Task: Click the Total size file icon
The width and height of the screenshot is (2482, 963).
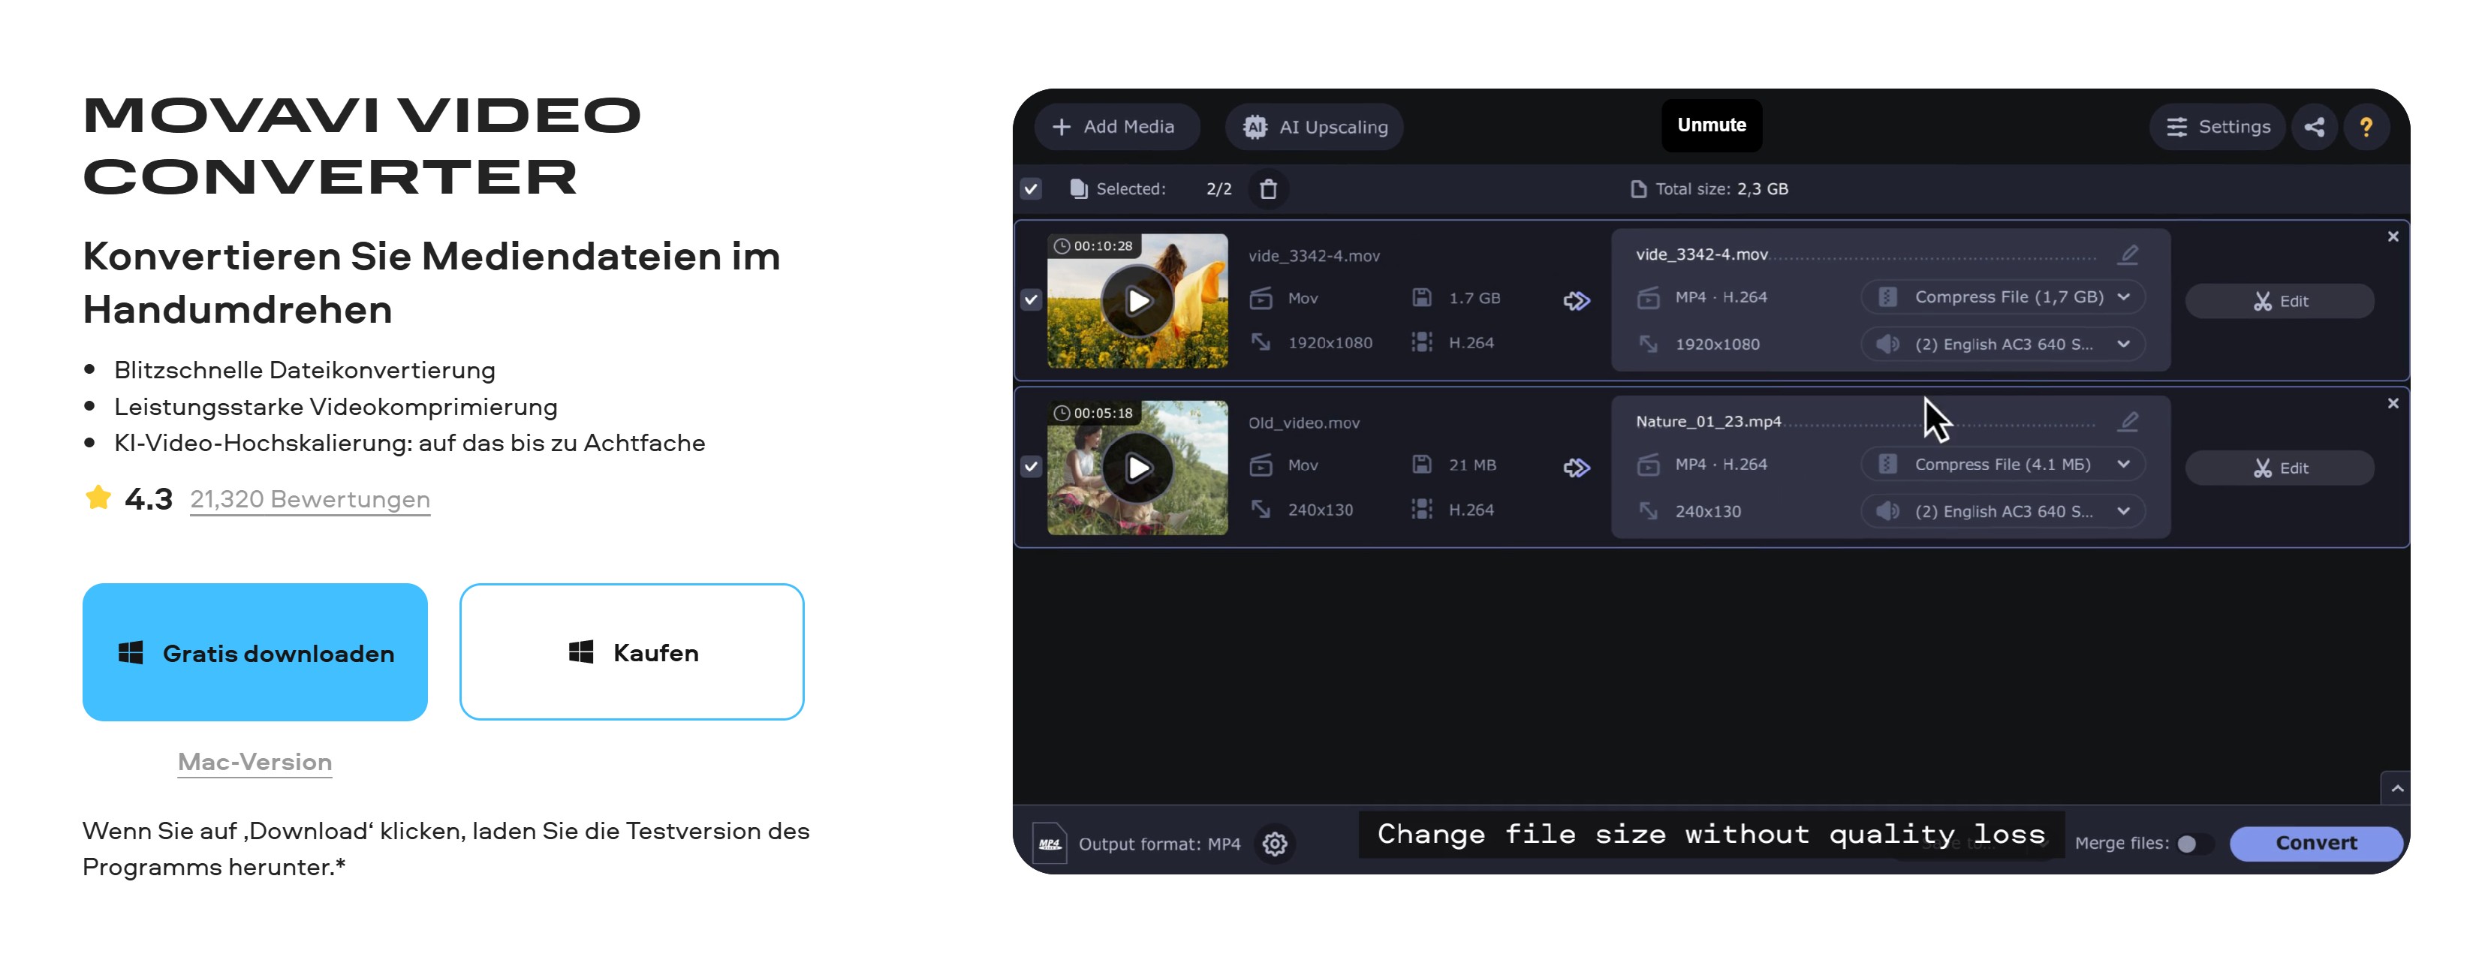Action: (x=1638, y=188)
